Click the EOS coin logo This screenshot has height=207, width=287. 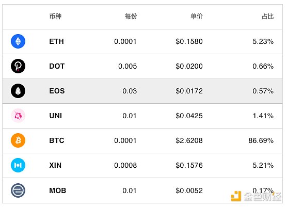pos(18,91)
